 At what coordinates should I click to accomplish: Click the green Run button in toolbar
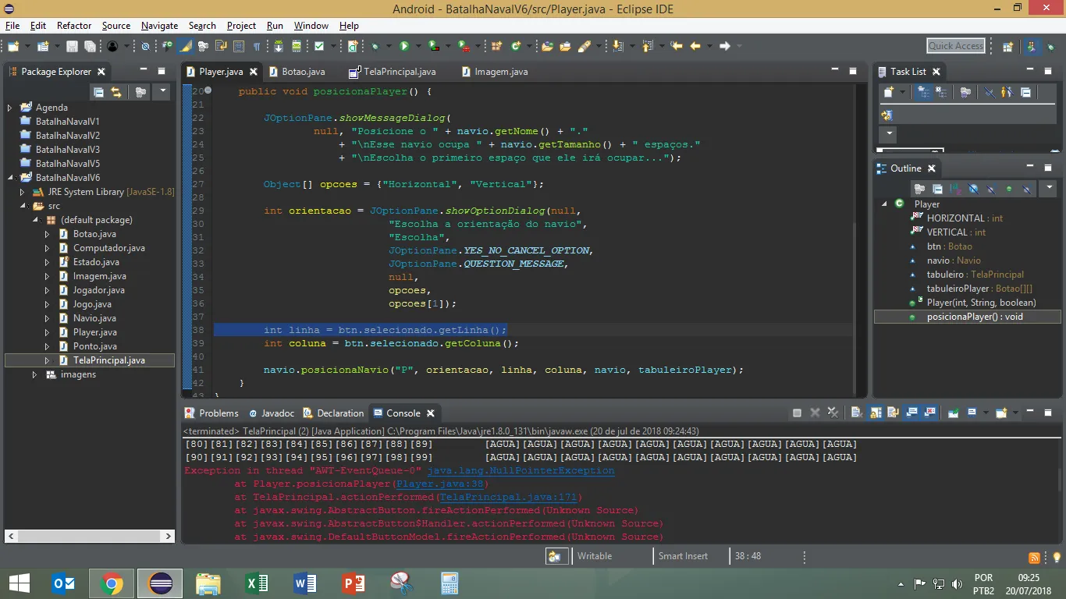[x=404, y=47]
